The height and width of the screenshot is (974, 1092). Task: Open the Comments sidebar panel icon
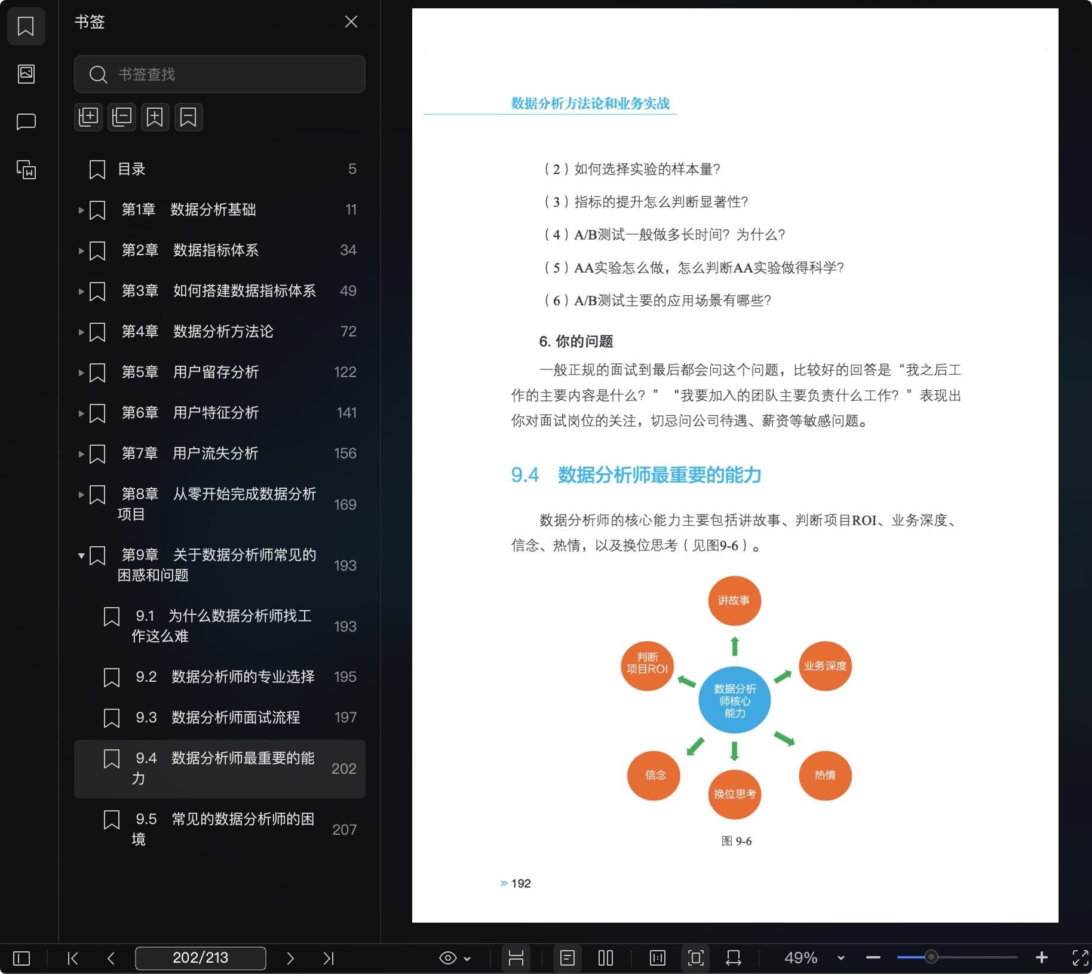[26, 122]
